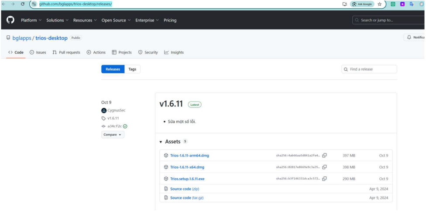Collapse the Assets section
The image size is (426, 214).
(161, 142)
